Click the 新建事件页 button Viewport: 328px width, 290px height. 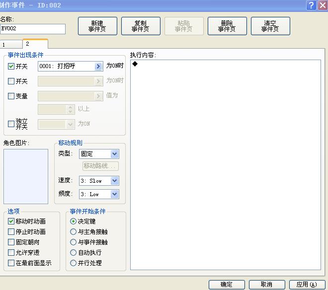coord(97,26)
